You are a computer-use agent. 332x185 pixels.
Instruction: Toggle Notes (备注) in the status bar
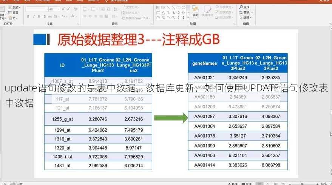[x=233, y=184]
